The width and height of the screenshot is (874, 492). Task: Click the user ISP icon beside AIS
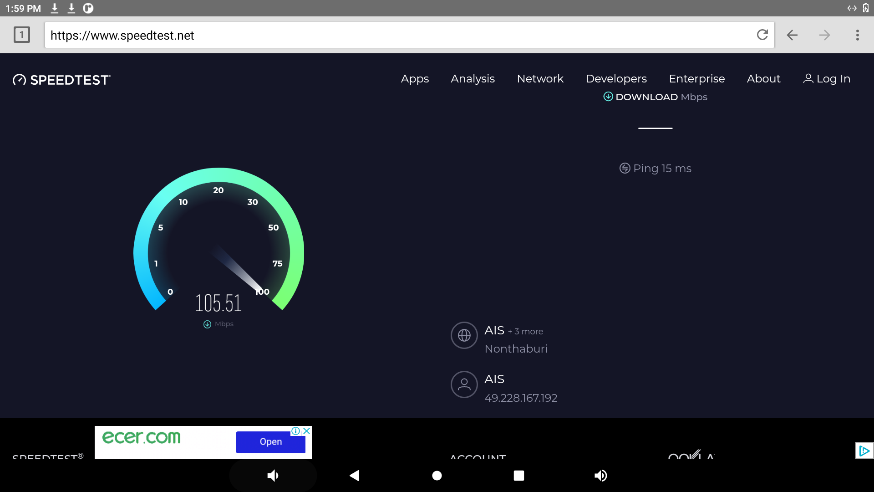pyautogui.click(x=464, y=384)
